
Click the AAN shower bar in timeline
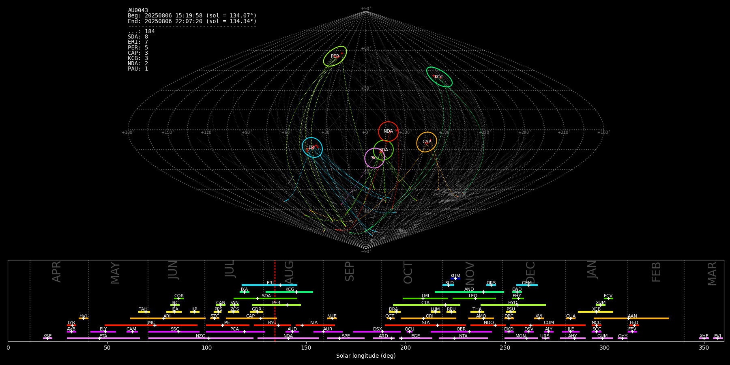pos(631,318)
